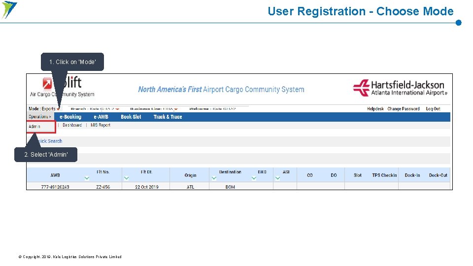The width and height of the screenshot is (473, 266).
Task: Click the BOM destination cell
Action: click(230, 187)
